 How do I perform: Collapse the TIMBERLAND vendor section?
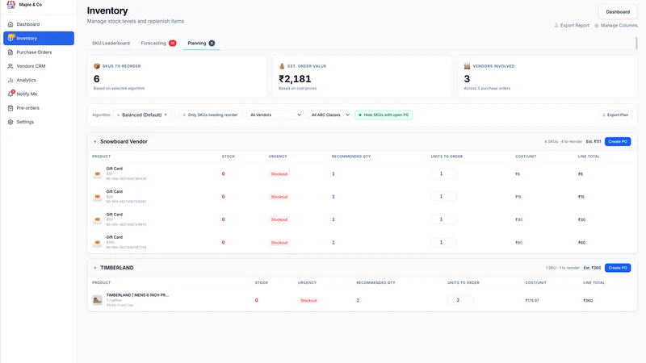point(95,268)
